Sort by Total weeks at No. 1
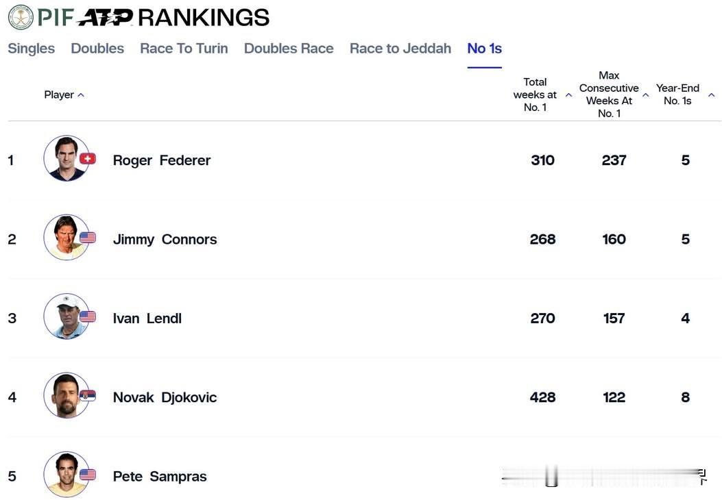The width and height of the screenshot is (722, 500). coord(568,95)
